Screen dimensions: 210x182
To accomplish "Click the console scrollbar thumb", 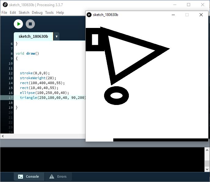I will pos(207,164).
